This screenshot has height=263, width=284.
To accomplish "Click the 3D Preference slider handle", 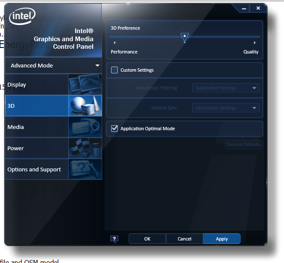I will tap(184, 37).
